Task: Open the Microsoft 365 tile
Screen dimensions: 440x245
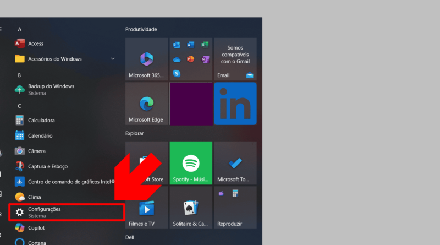Action: (147, 59)
